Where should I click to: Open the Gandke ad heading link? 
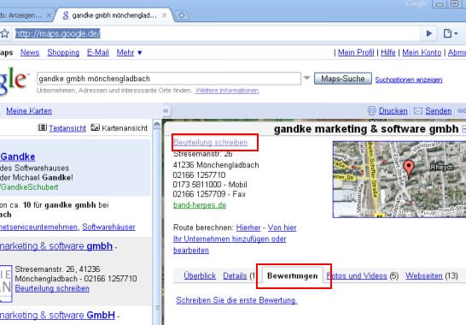coord(18,157)
